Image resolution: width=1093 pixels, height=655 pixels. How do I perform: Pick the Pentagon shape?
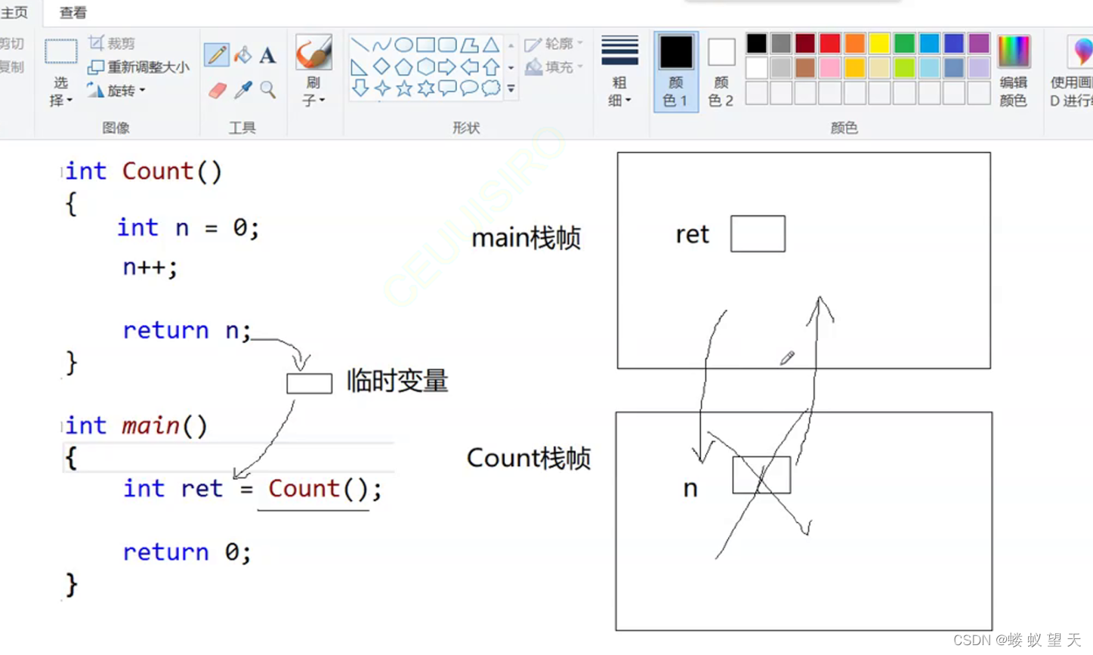[403, 66]
